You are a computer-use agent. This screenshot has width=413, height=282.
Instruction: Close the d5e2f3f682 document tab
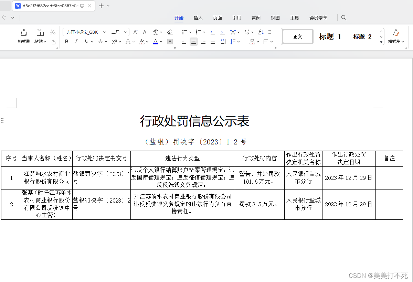(90, 6)
